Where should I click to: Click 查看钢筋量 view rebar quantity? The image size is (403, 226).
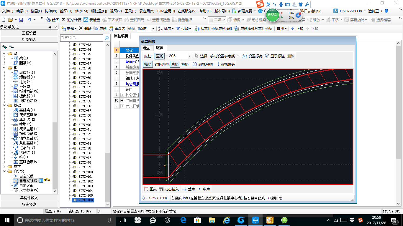tap(158, 20)
